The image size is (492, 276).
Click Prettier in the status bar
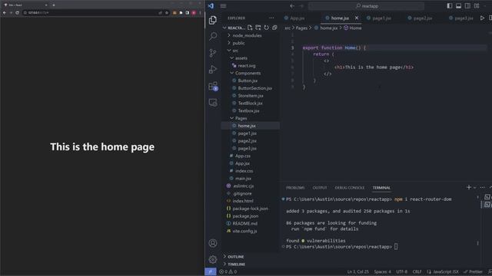tap(474, 271)
